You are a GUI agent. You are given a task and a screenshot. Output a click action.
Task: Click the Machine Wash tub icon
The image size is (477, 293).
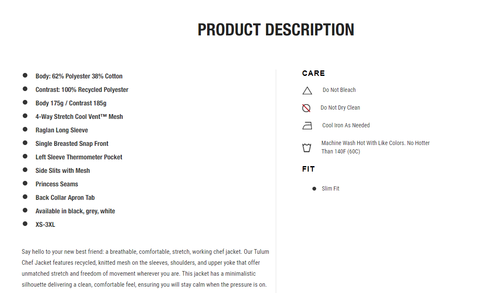pyautogui.click(x=306, y=148)
